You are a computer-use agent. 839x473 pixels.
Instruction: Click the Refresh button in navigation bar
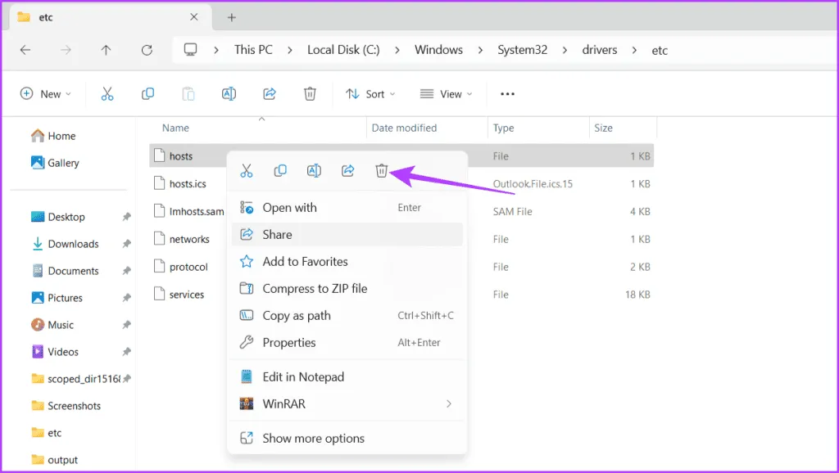point(147,50)
